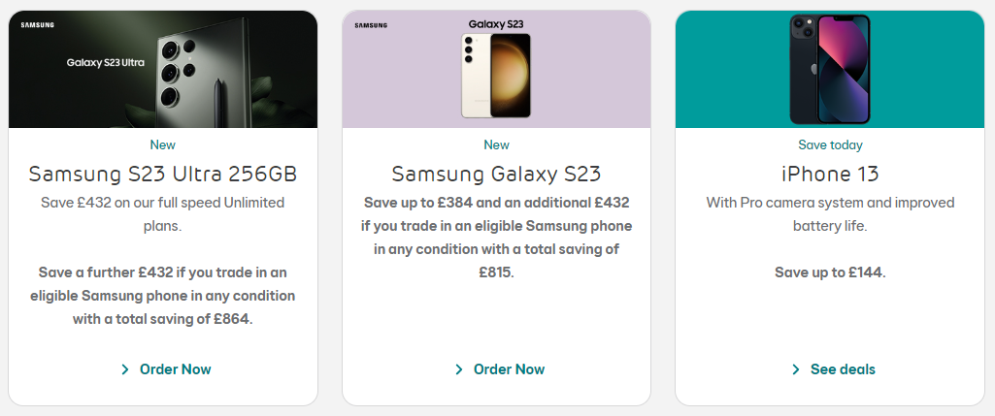Click the Samsung logo on S23 Ultra banner
The height and width of the screenshot is (416, 995).
tap(38, 25)
